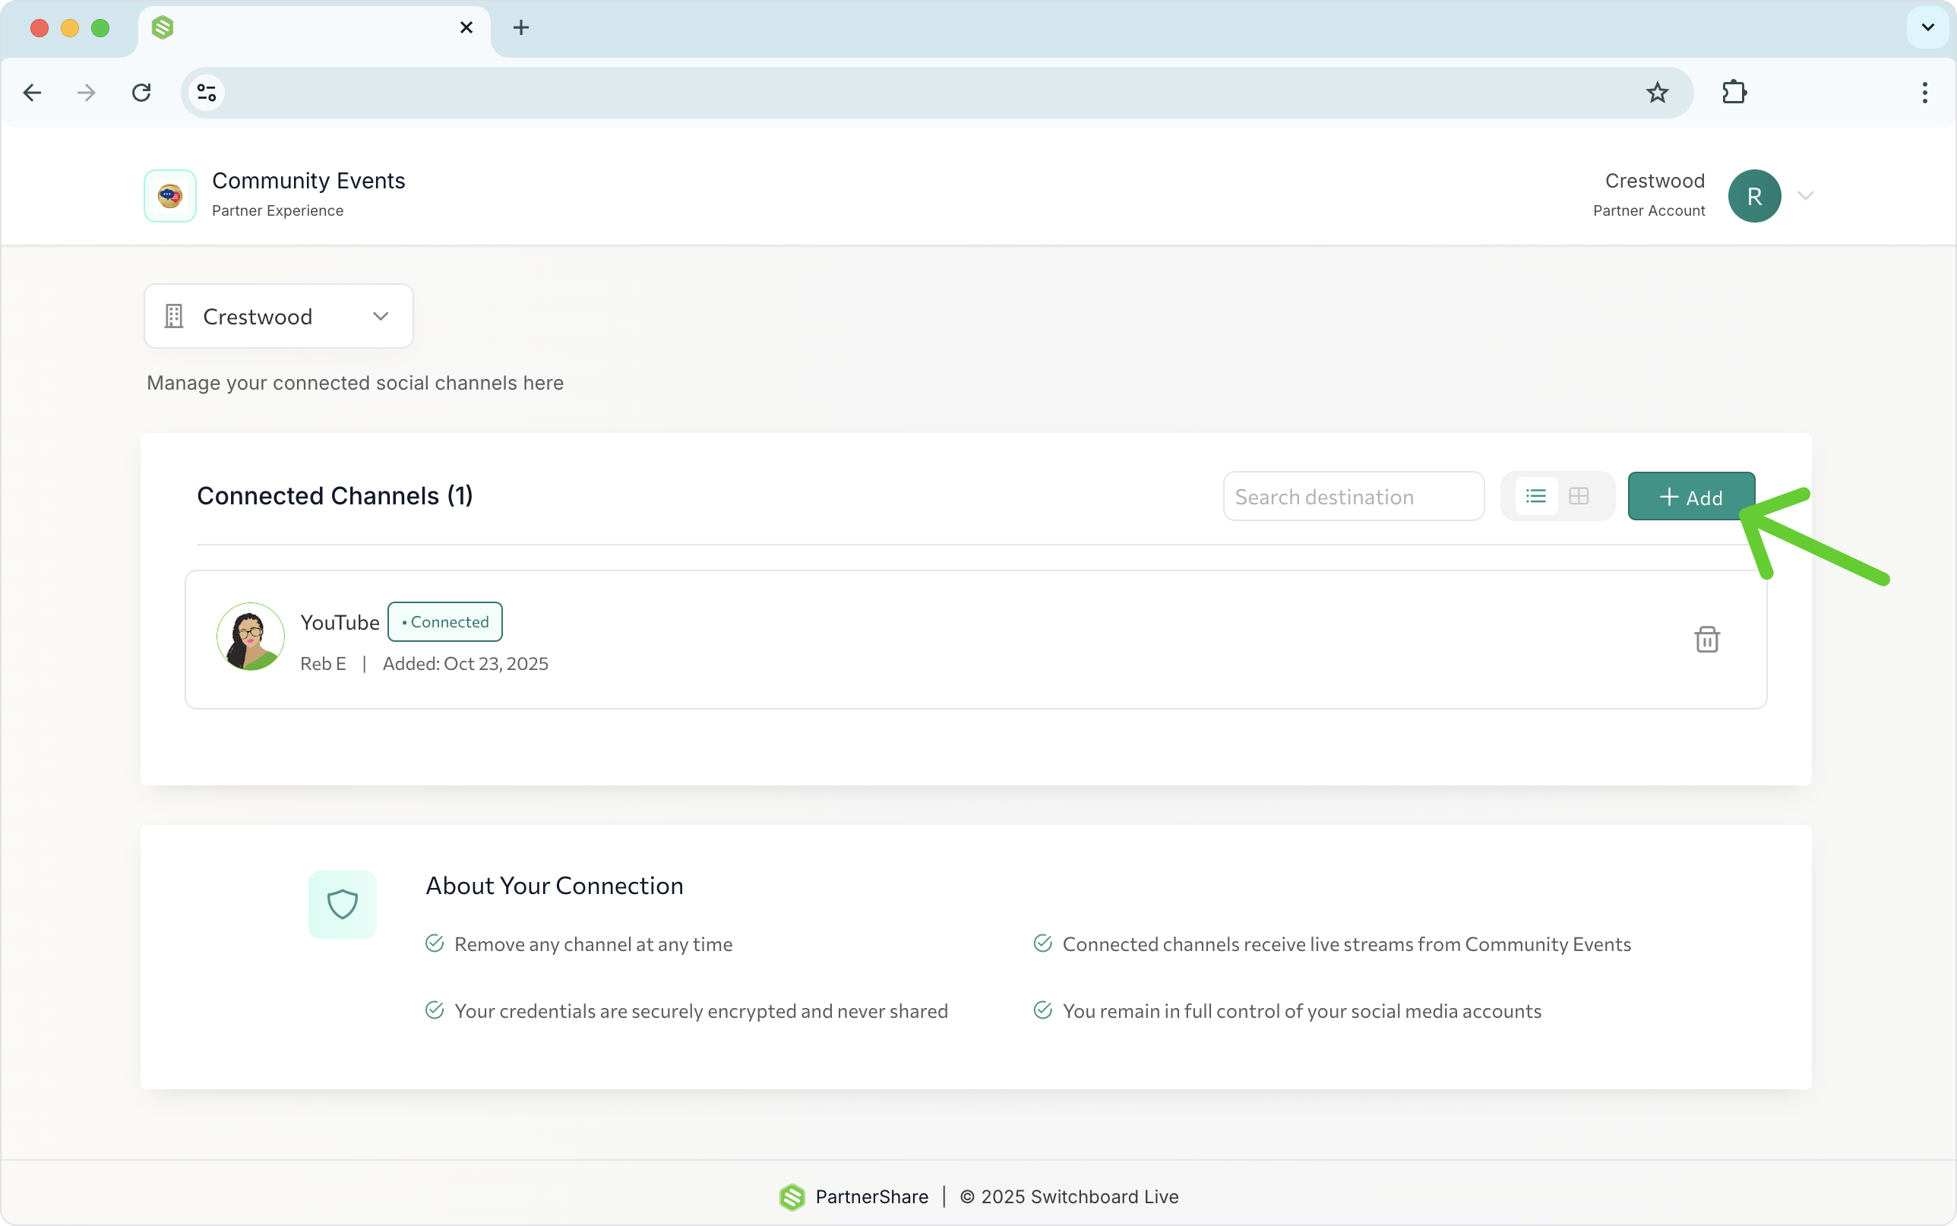Click checkmark beside credentials encrypted line
1957x1226 pixels.
(435, 1010)
